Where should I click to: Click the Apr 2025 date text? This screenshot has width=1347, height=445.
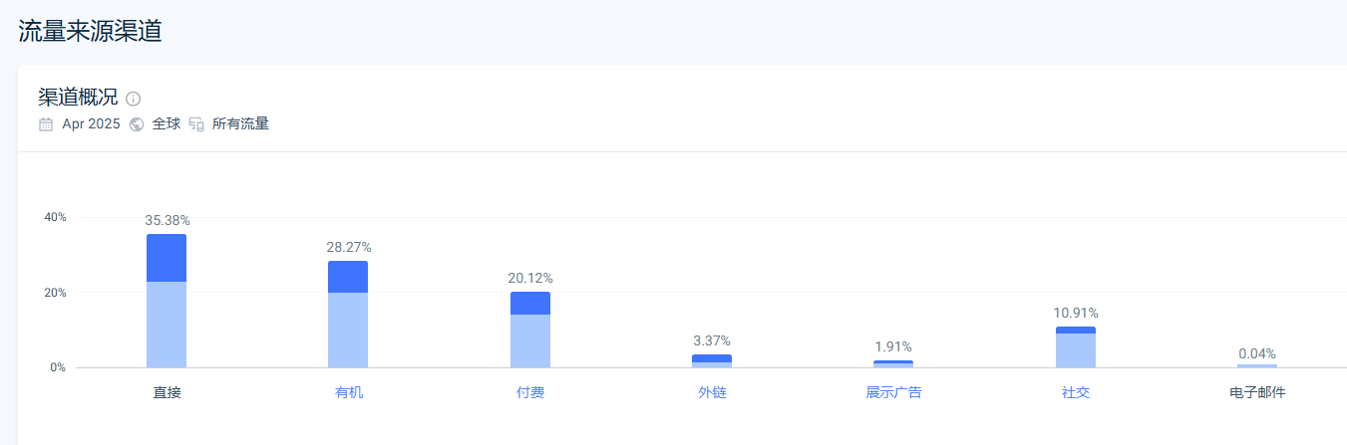click(91, 124)
